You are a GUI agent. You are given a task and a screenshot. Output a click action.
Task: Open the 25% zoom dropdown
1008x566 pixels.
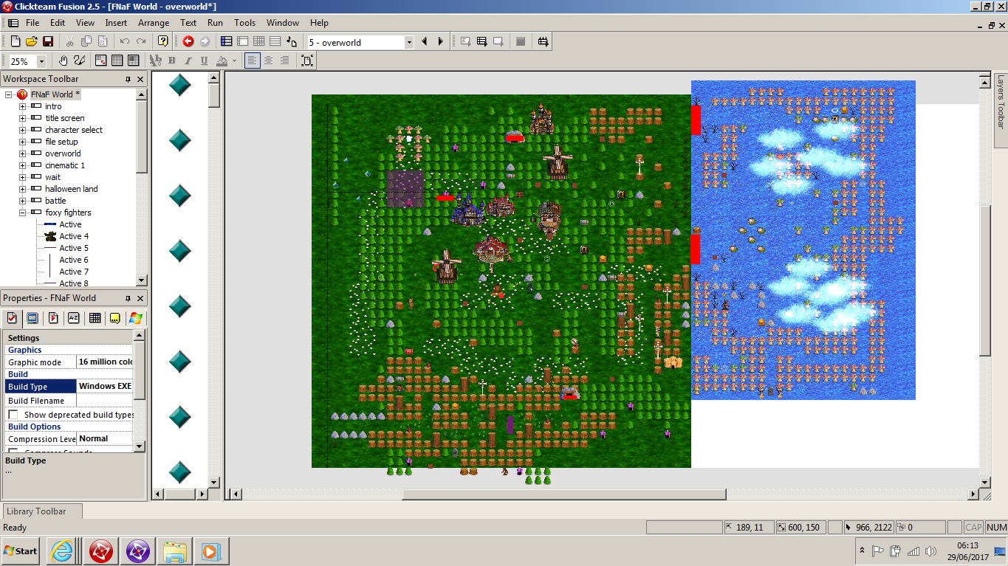[41, 62]
